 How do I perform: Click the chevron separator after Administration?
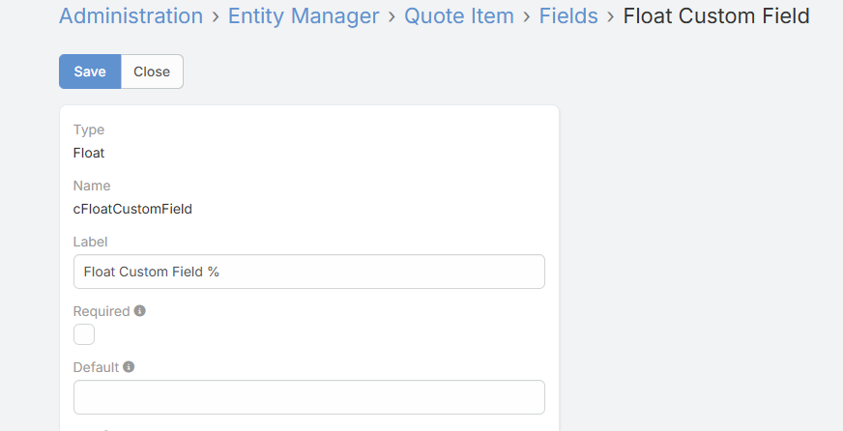click(x=216, y=16)
